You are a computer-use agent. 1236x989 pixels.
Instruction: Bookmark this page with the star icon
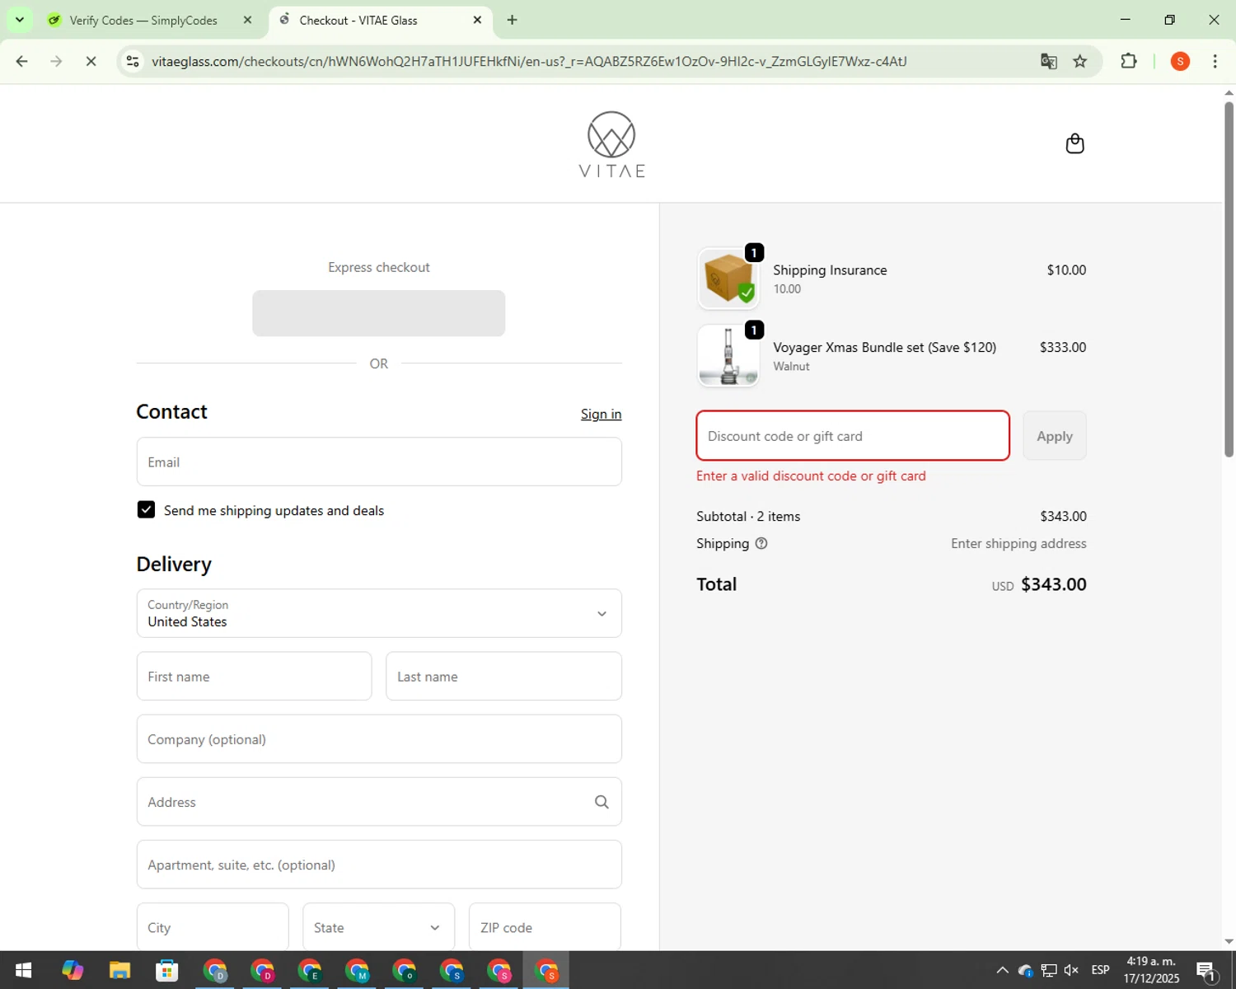coord(1079,61)
